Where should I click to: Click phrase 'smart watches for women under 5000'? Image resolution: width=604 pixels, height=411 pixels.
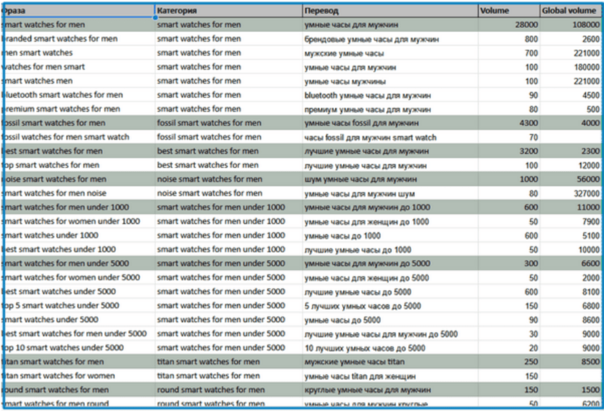(79, 277)
